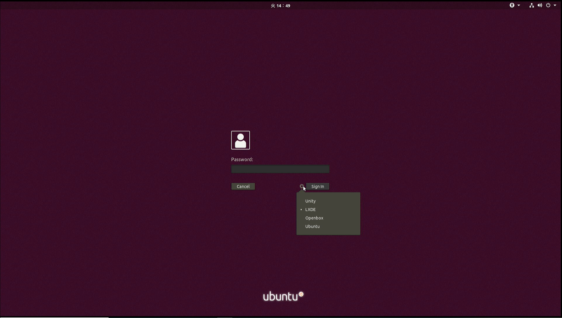Image resolution: width=562 pixels, height=318 pixels.
Task: Focus the Password input field
Action: click(x=280, y=169)
